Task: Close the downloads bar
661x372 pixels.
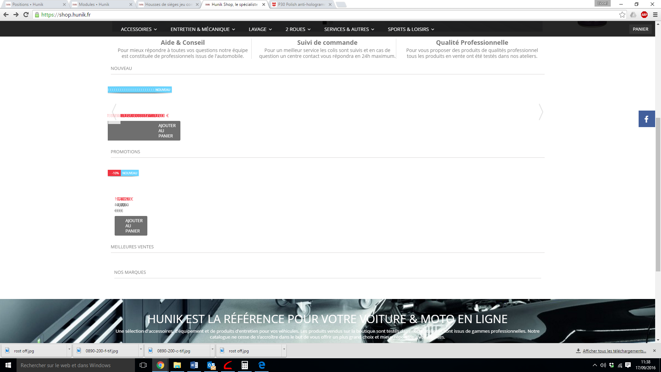Action: pos(654,351)
